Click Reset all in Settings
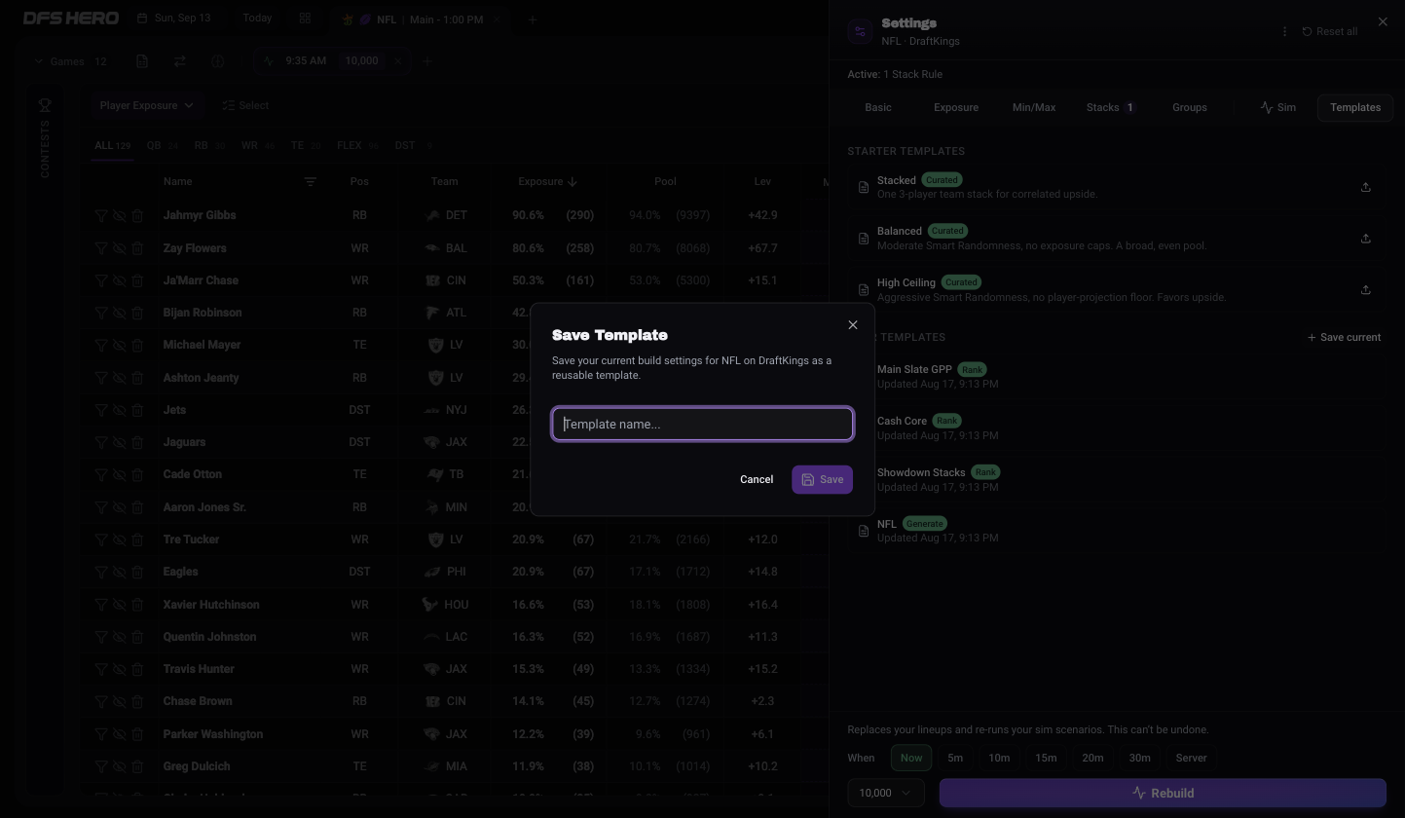Screen dimensions: 1405x818 (x=1330, y=31)
